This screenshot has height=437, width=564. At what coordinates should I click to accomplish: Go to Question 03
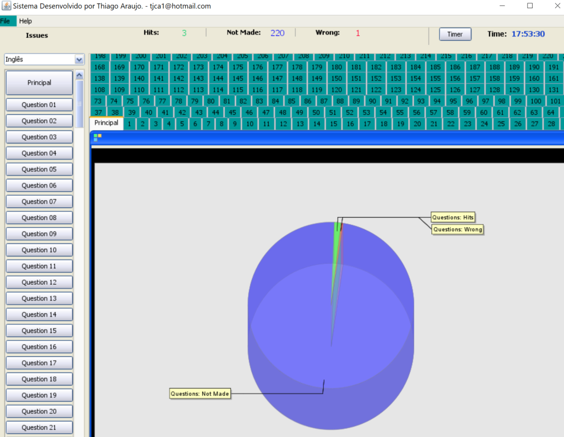tap(39, 137)
